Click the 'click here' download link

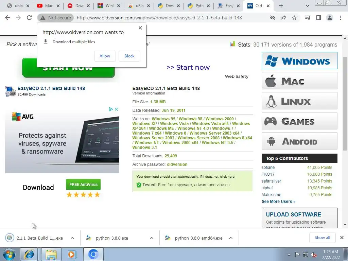point(227,177)
